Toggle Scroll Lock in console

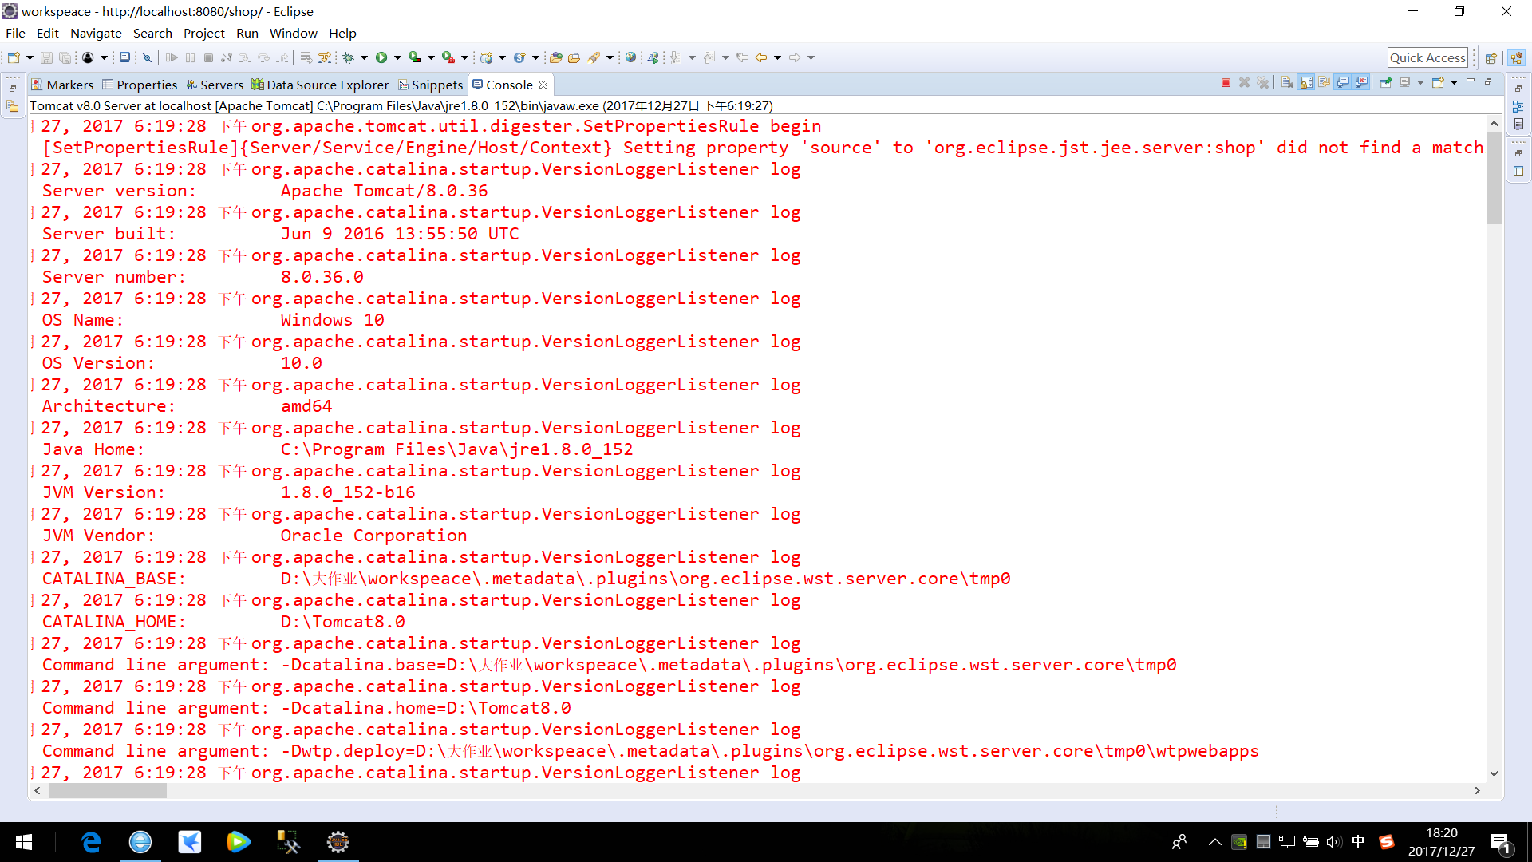1306,82
